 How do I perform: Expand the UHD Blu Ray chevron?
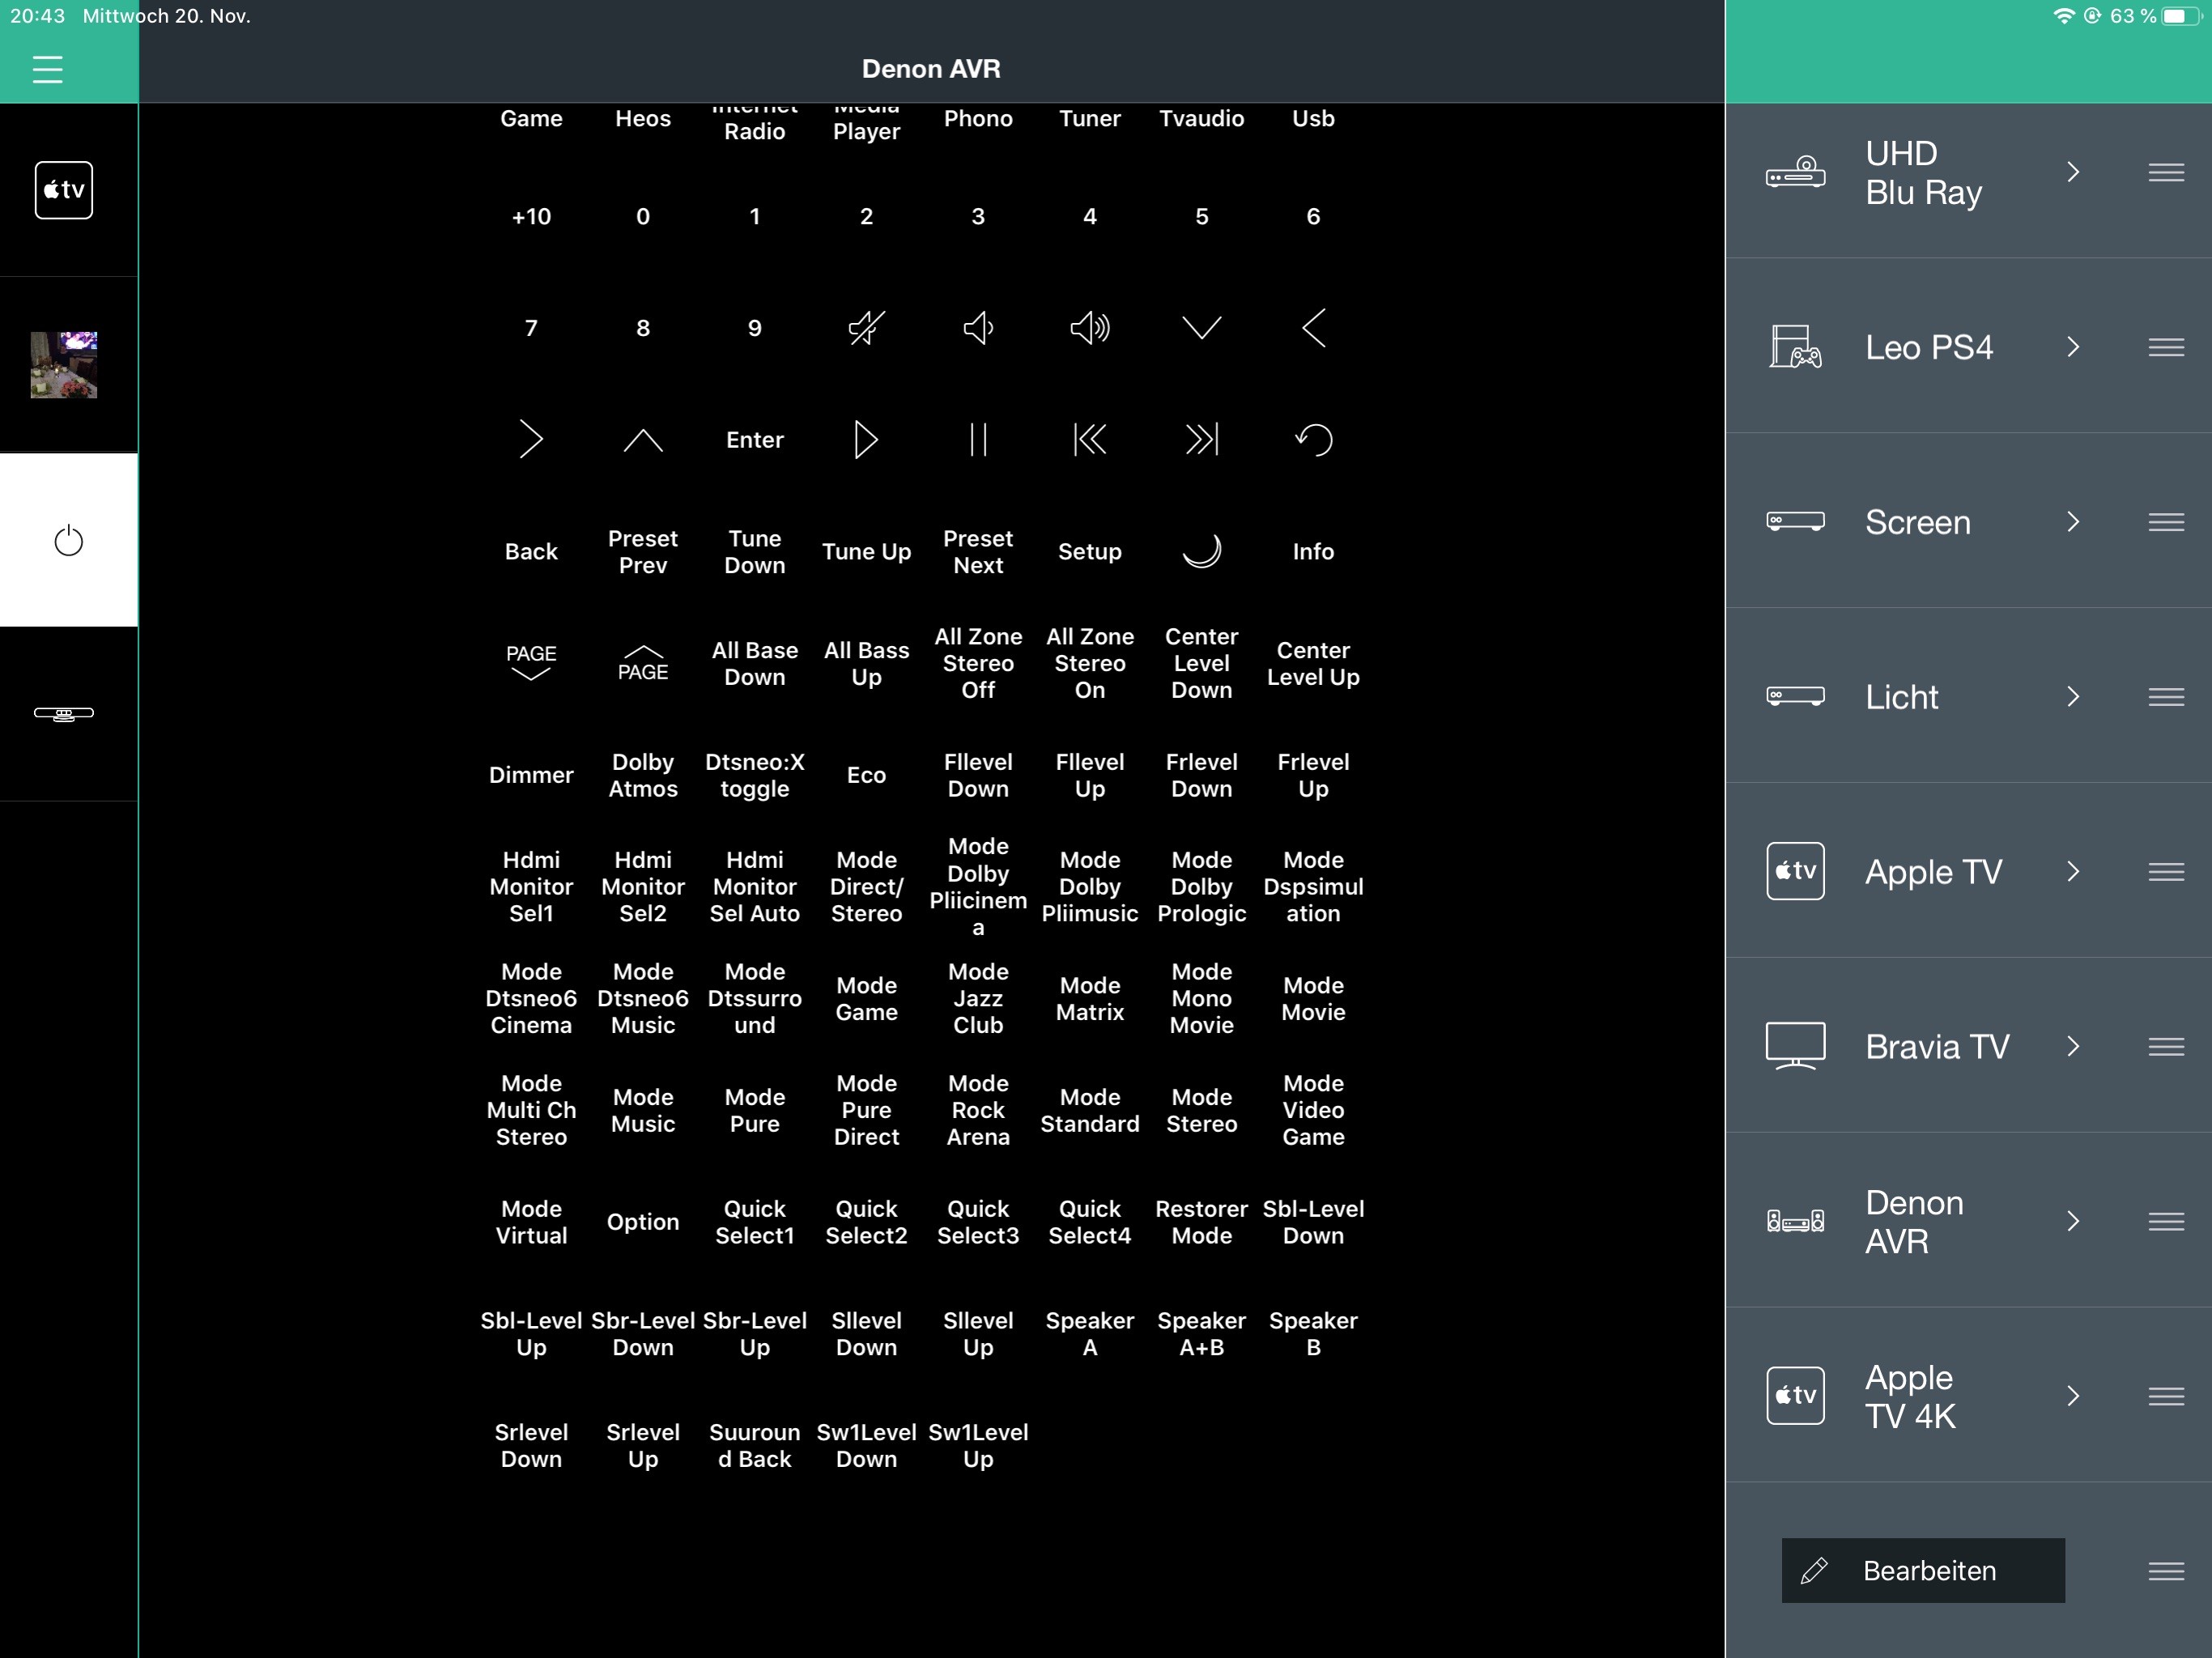click(x=2073, y=172)
